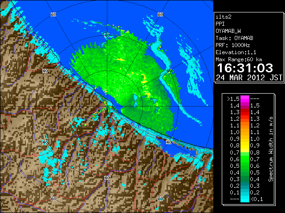Select the "1.0" label right of the legend bar
Image resolution: width=285 pixels, height=213 pixels.
[255, 139]
